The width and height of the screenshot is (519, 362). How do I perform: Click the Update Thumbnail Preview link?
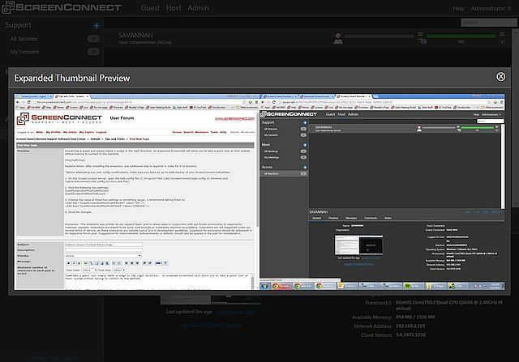coord(211,325)
